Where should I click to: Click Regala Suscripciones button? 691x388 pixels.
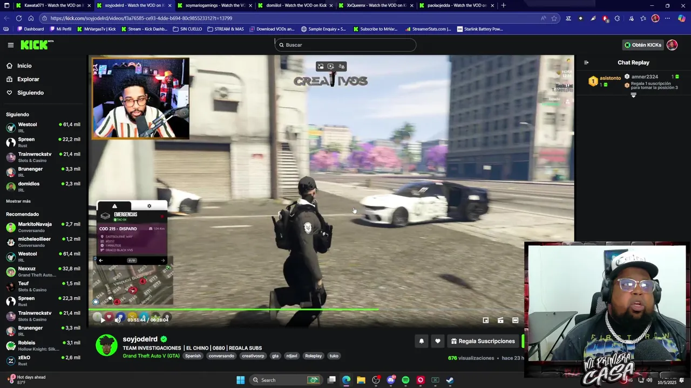coord(483,341)
